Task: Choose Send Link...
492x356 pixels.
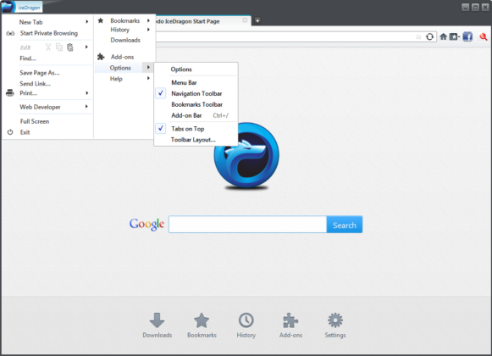Action: click(x=35, y=84)
